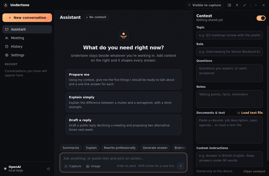Viewport: 269px width, 176px height.
Task: Focus the Custom instructions text area
Action: [x=229, y=159]
